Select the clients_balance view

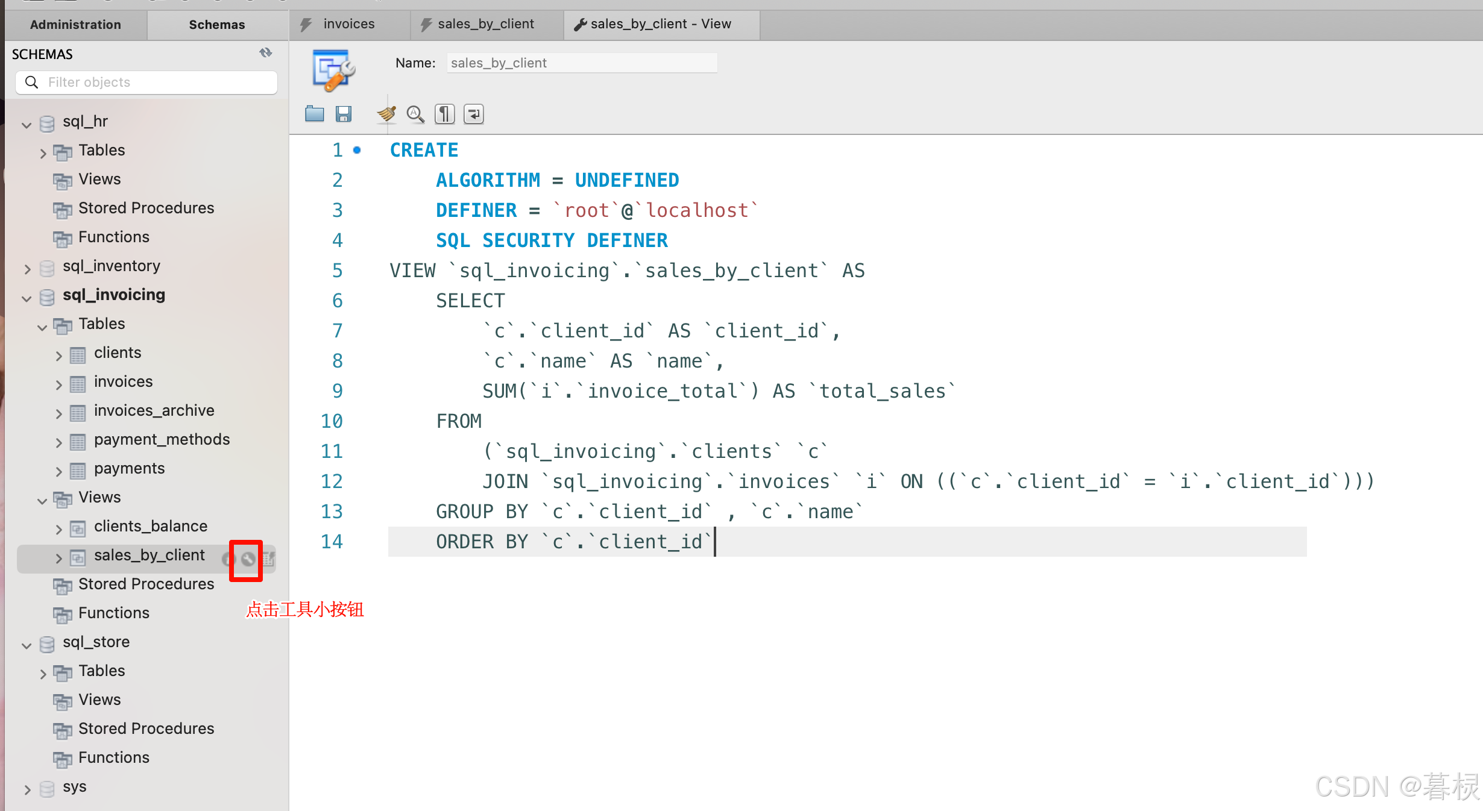coord(150,526)
